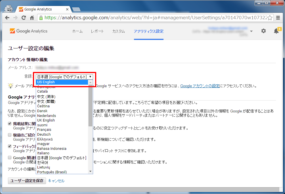Image resolution: width=285 pixels, height=194 pixels.
Task: Choose suomi from the language list
Action: click(x=62, y=125)
